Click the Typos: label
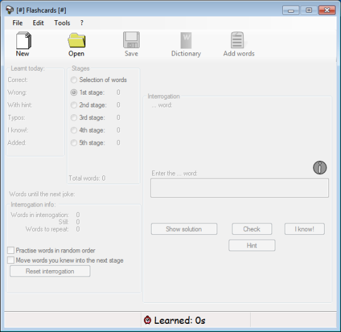The image size is (341, 332). click(x=16, y=117)
